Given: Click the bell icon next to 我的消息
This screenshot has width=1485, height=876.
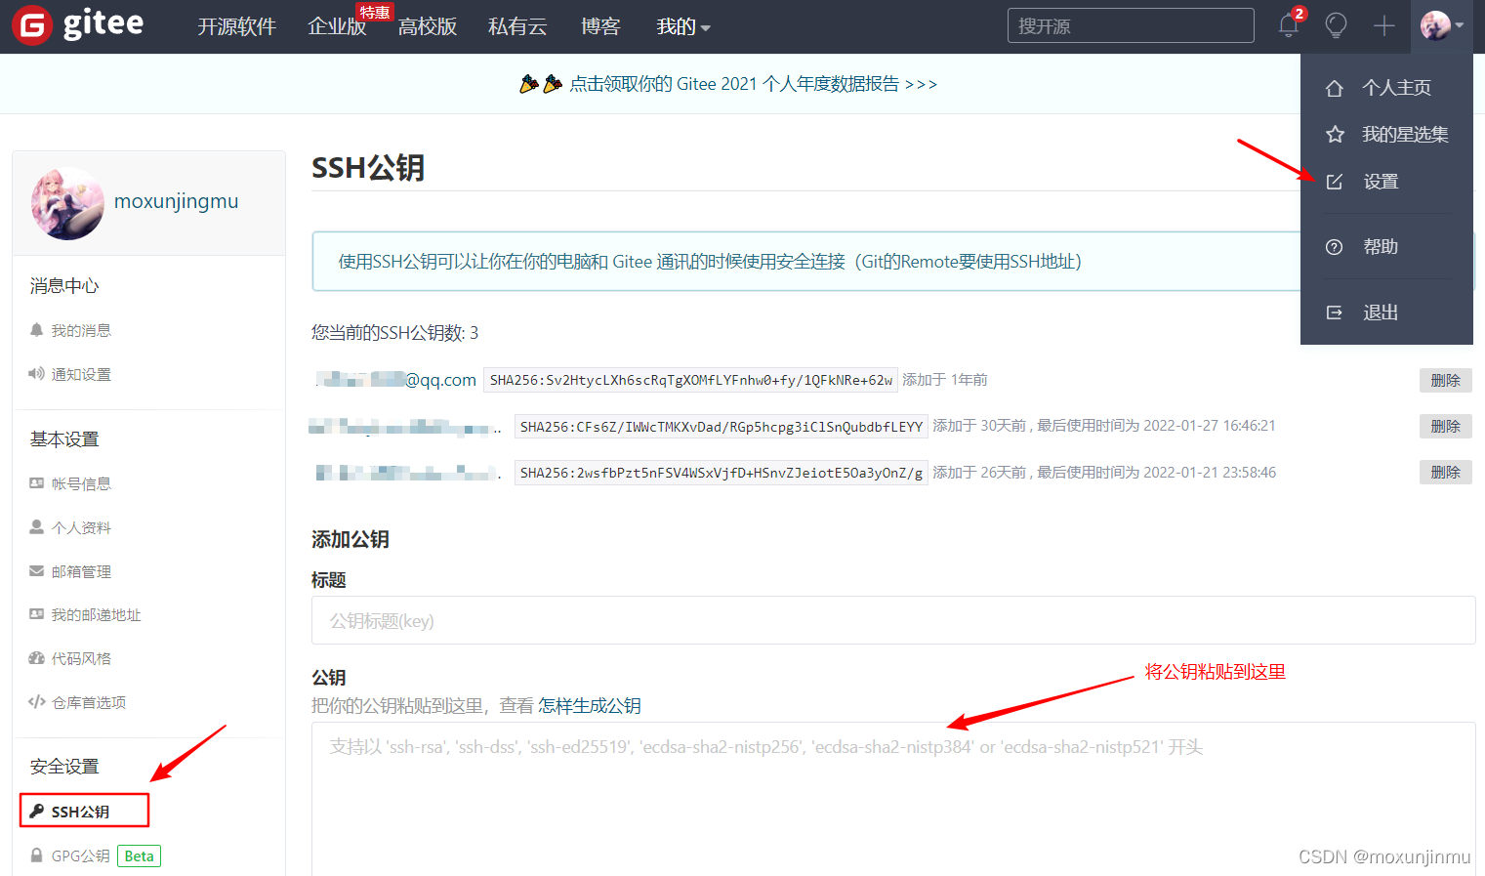Looking at the screenshot, I should [37, 330].
